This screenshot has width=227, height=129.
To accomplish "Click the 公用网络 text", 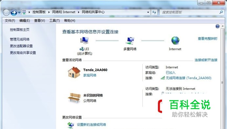I will (x=90, y=101).
